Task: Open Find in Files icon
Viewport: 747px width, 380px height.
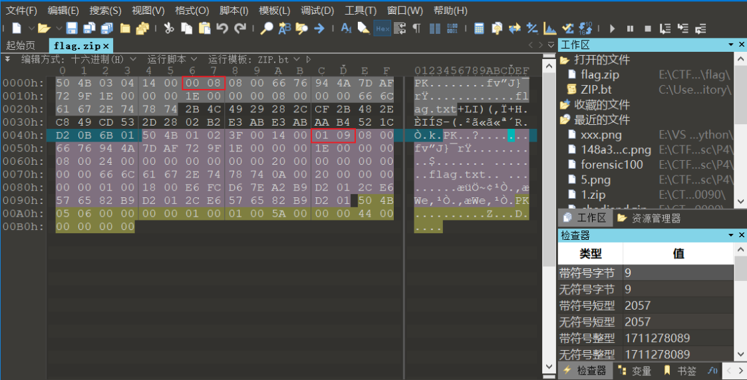Action: tap(301, 29)
